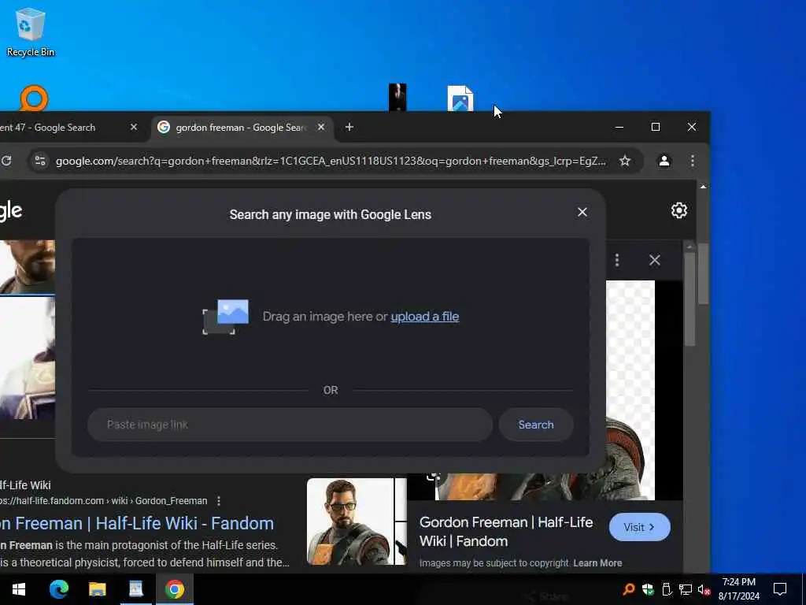Click the orange magnifier tray icon

click(628, 589)
